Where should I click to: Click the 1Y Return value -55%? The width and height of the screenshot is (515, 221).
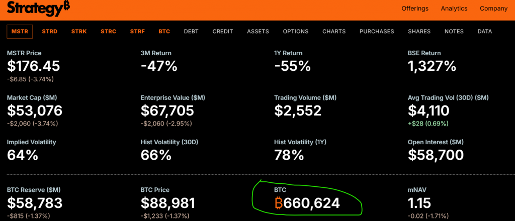[x=292, y=66]
